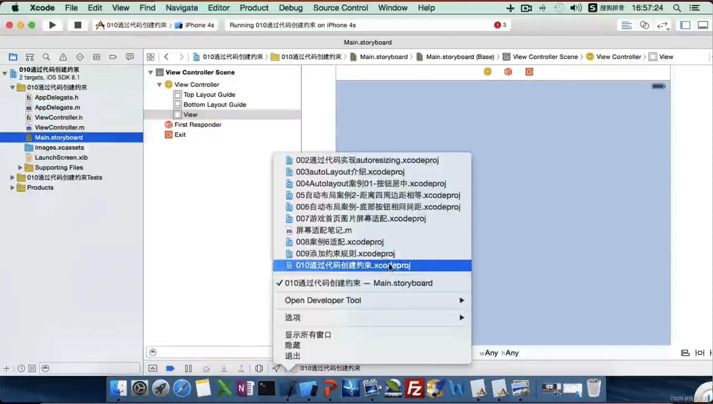Select AppDelegate.h file
The width and height of the screenshot is (713, 404).
pos(56,97)
